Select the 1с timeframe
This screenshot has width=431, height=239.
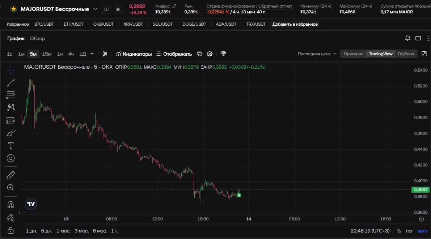point(10,54)
